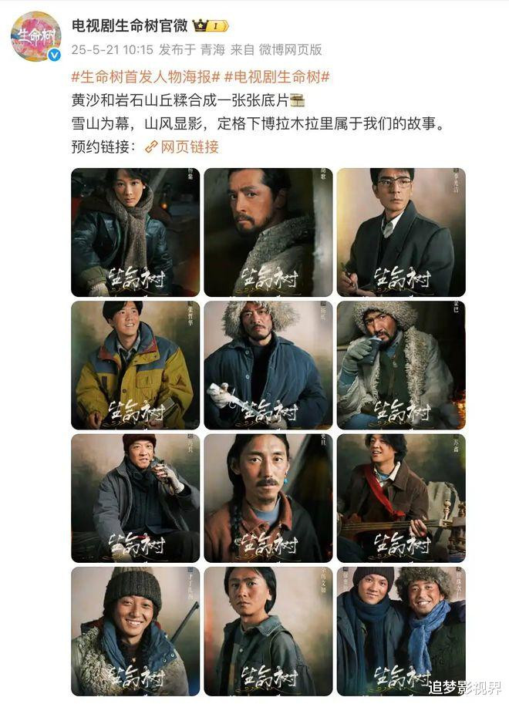Open poster of man holding syringe
The width and height of the screenshot is (509, 704).
tap(268, 365)
